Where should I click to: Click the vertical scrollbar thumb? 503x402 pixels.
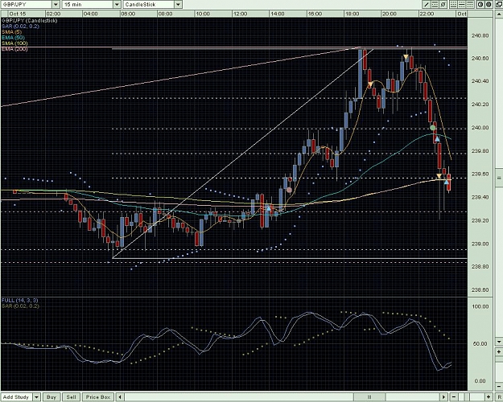[499, 177]
